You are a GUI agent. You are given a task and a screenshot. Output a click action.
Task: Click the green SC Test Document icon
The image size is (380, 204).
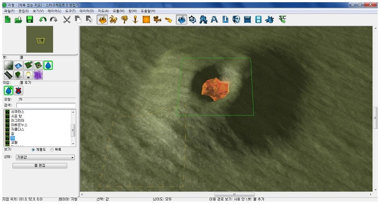click(x=283, y=19)
